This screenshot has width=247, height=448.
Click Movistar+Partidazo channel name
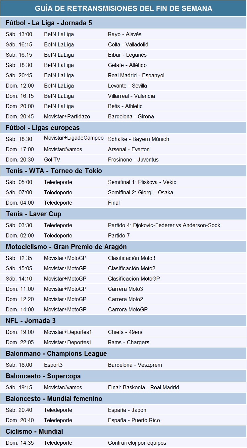(67, 116)
